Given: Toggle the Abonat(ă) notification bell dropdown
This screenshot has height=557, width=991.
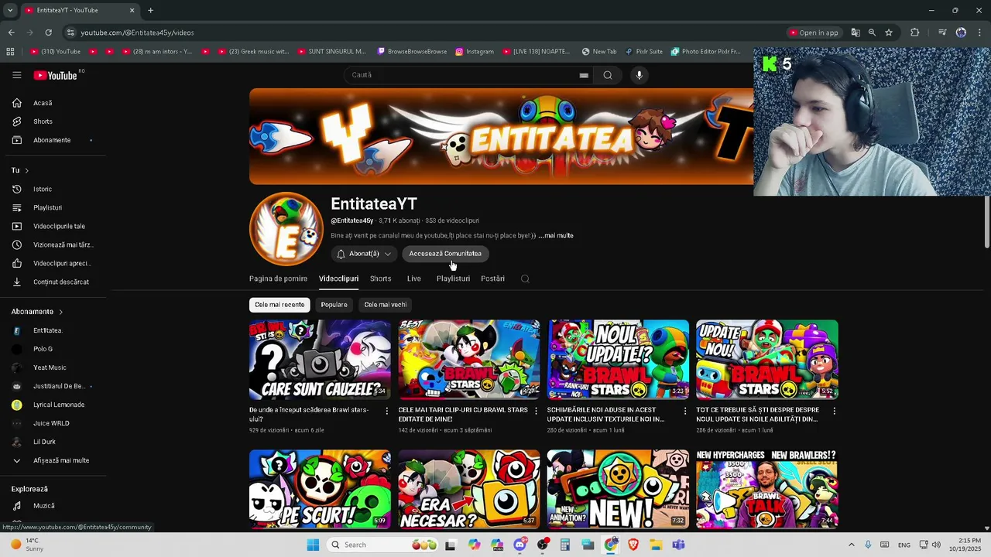Looking at the screenshot, I should [x=364, y=254].
